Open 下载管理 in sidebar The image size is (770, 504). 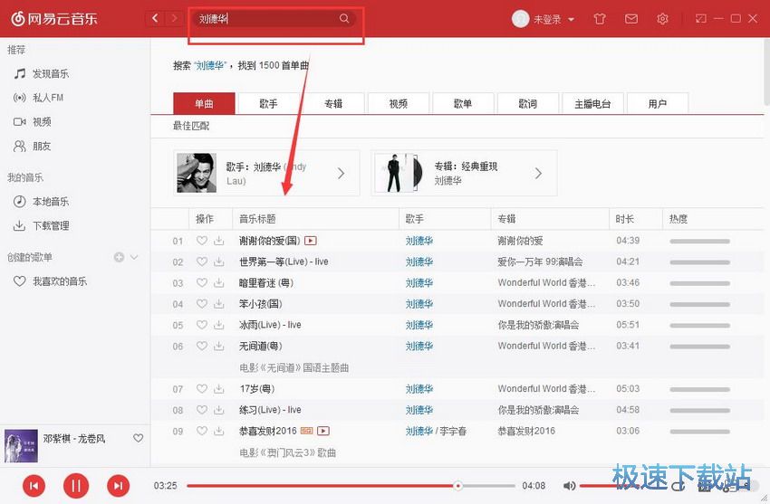(42, 225)
